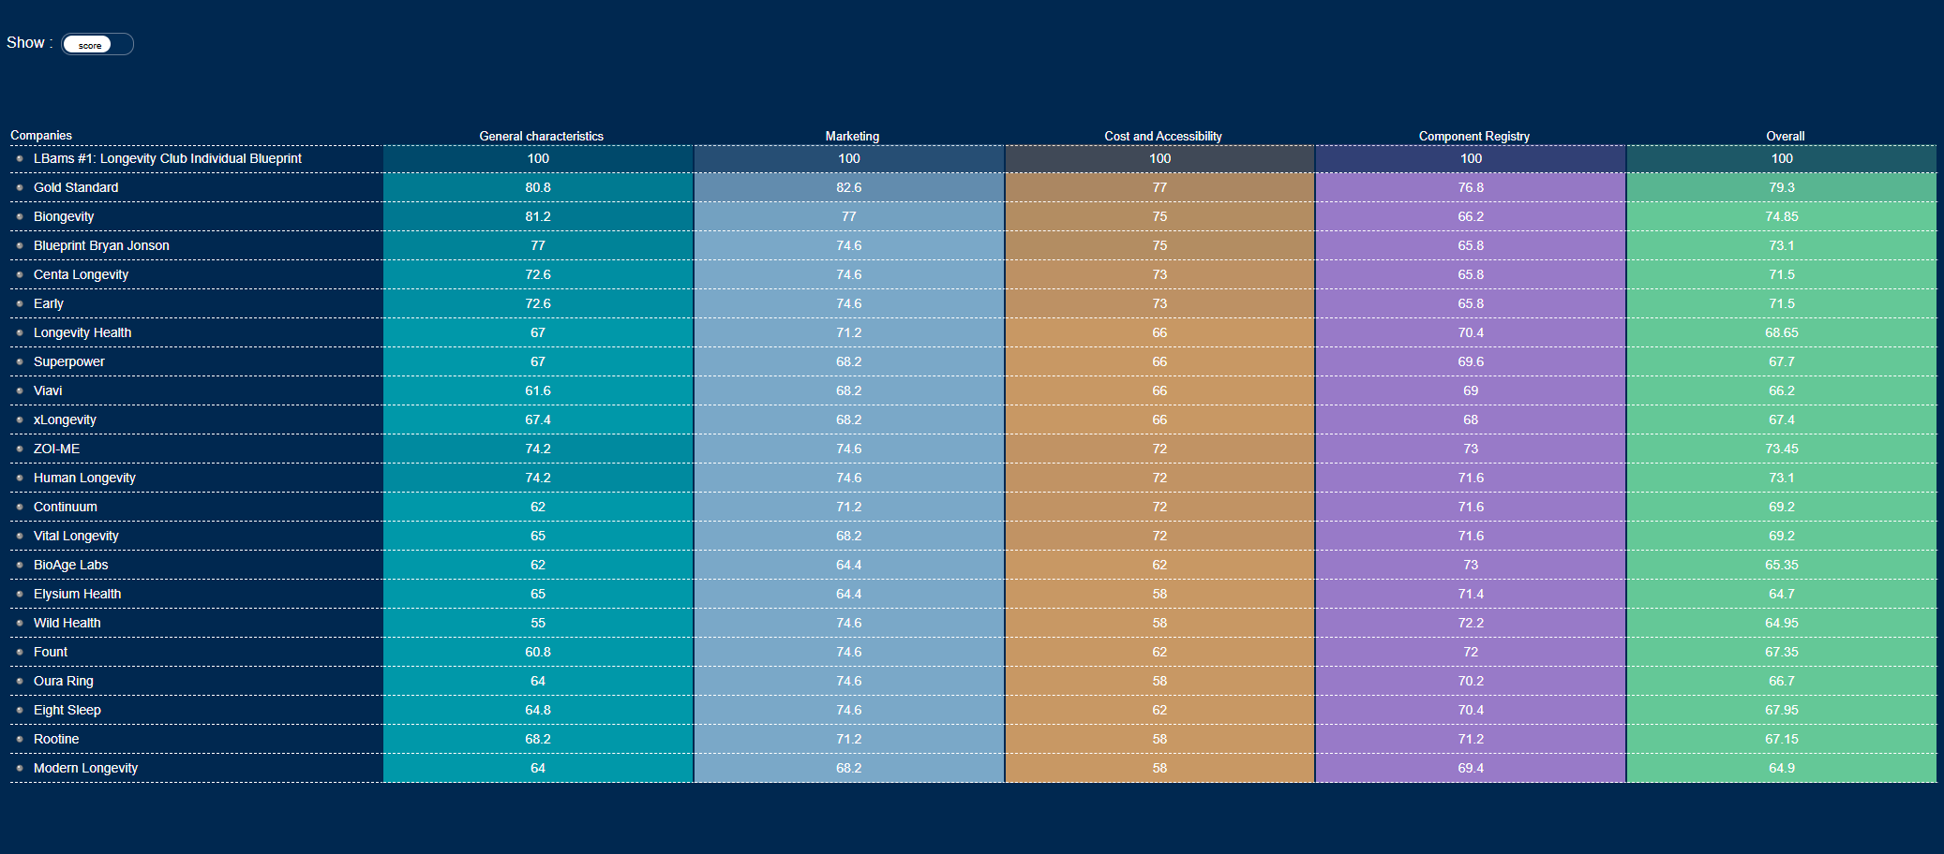Click the Wild Health General characteristics score cell
This screenshot has height=854, width=1944.
pyautogui.click(x=538, y=623)
